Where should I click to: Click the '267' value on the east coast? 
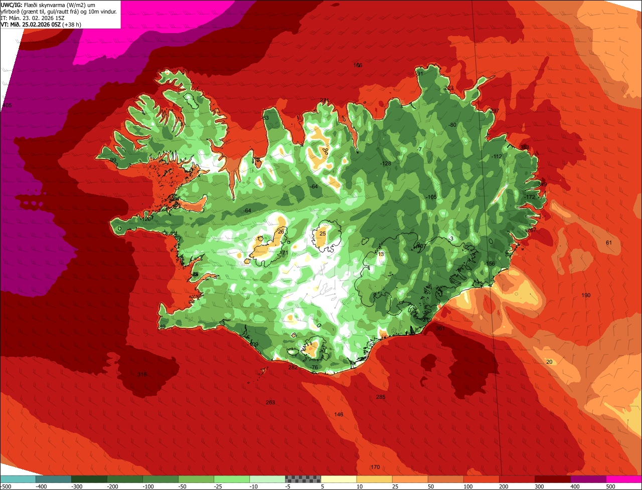(532, 230)
